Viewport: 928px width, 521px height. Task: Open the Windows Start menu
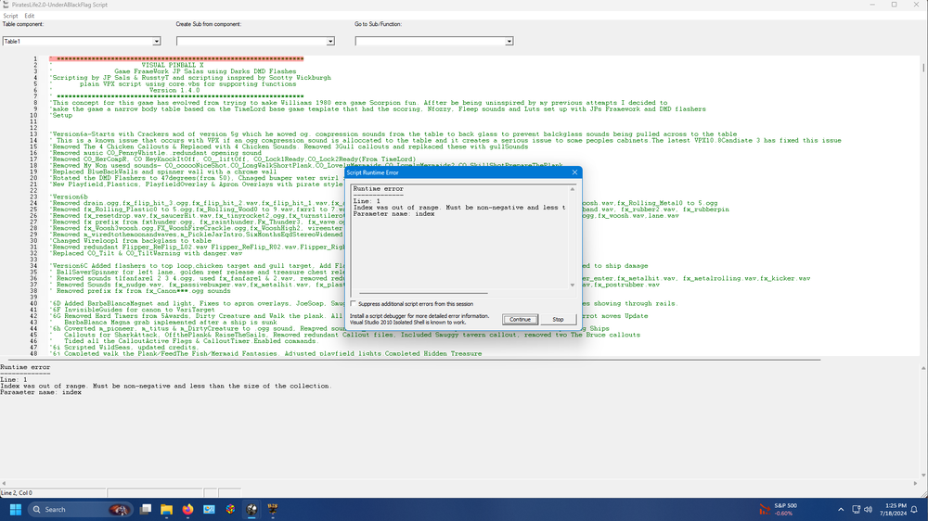click(x=16, y=509)
